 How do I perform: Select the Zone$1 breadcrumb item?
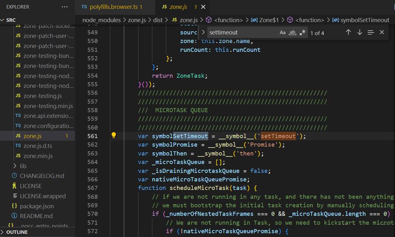click(x=269, y=20)
